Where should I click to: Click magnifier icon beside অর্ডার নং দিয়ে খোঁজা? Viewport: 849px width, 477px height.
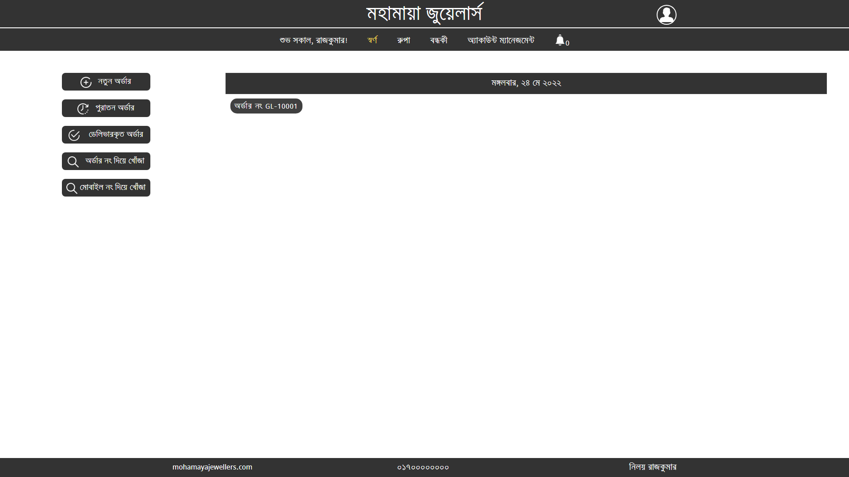tap(73, 162)
